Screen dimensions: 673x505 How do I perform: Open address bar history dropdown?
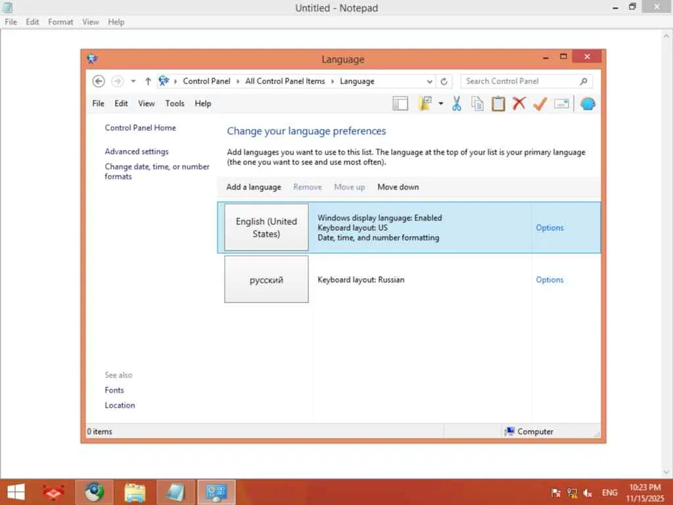pos(429,81)
